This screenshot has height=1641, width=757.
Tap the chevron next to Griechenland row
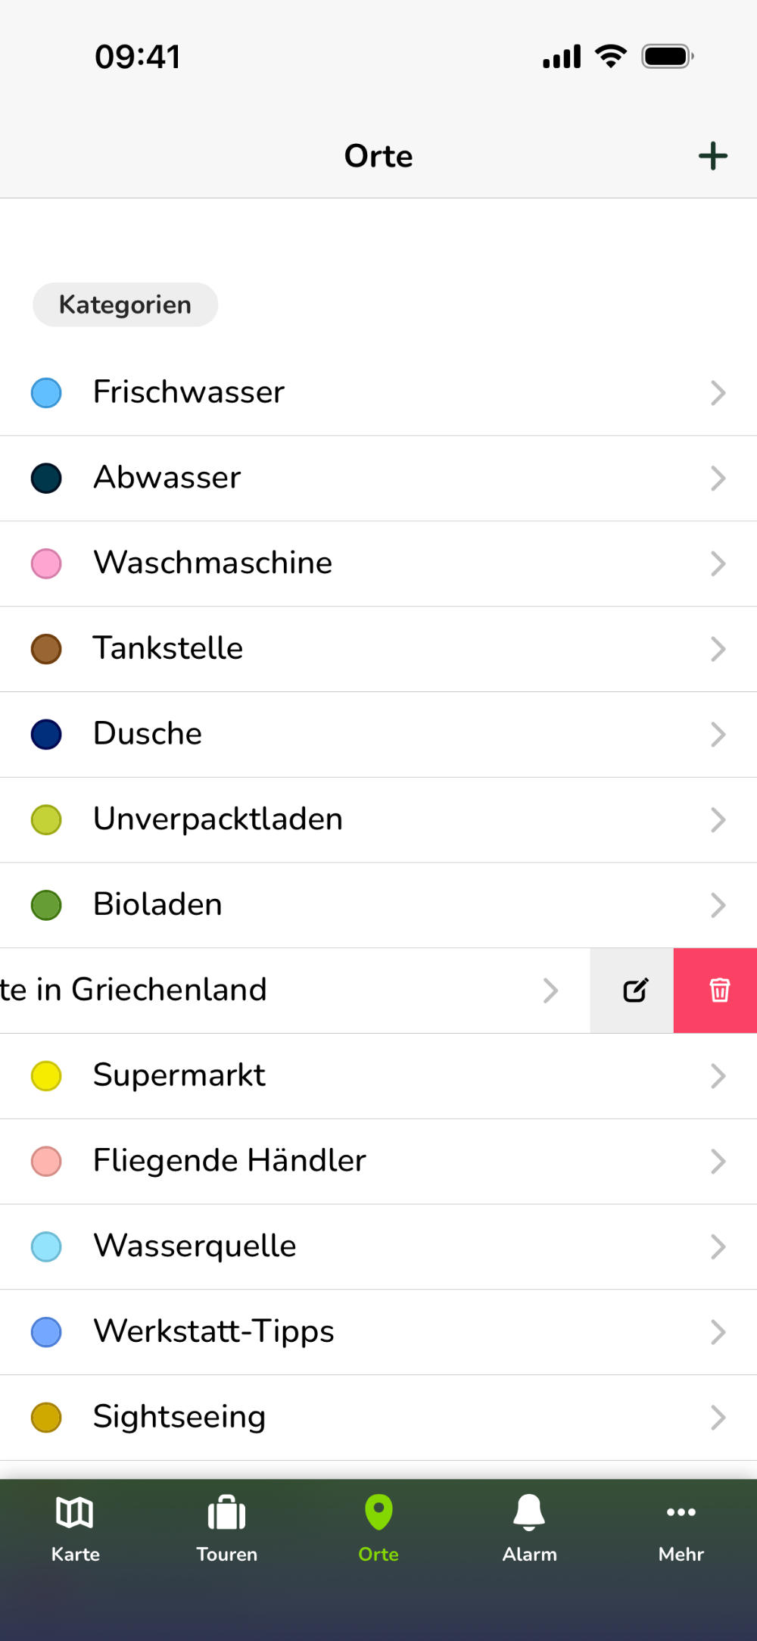(550, 991)
